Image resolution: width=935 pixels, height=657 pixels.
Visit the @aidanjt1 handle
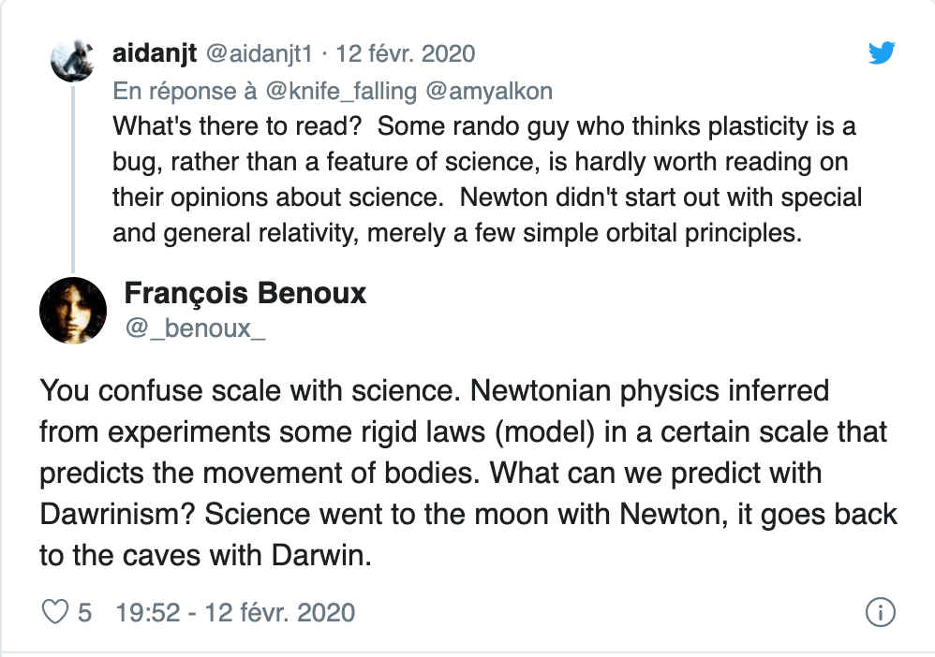pos(256,53)
